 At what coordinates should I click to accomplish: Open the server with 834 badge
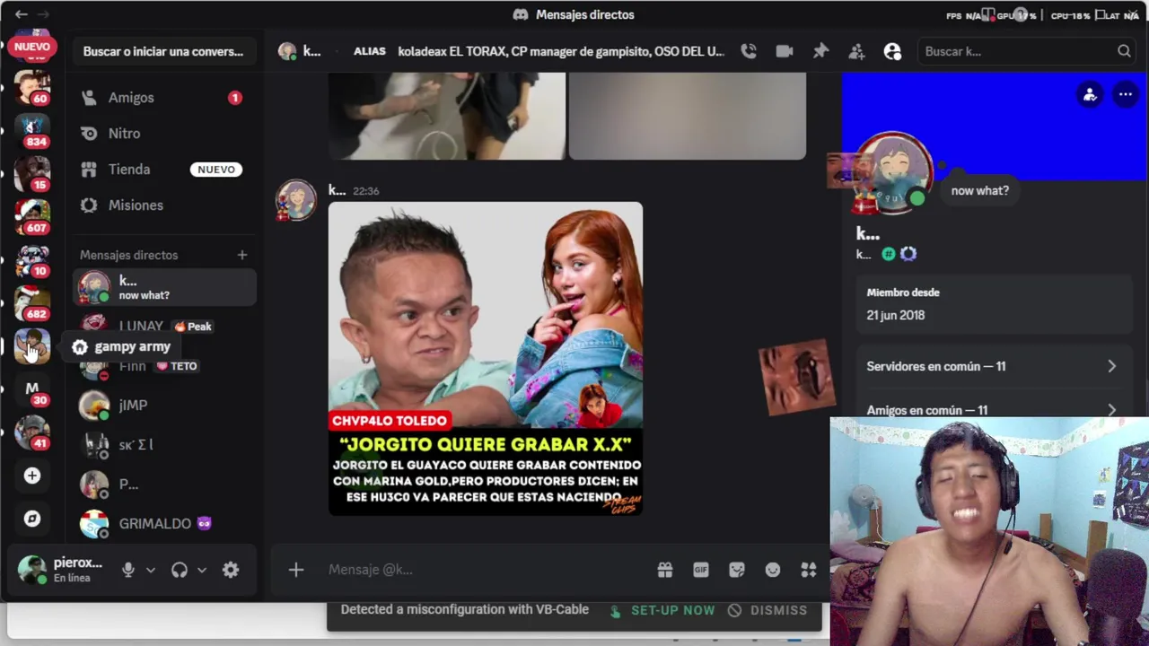tap(32, 131)
